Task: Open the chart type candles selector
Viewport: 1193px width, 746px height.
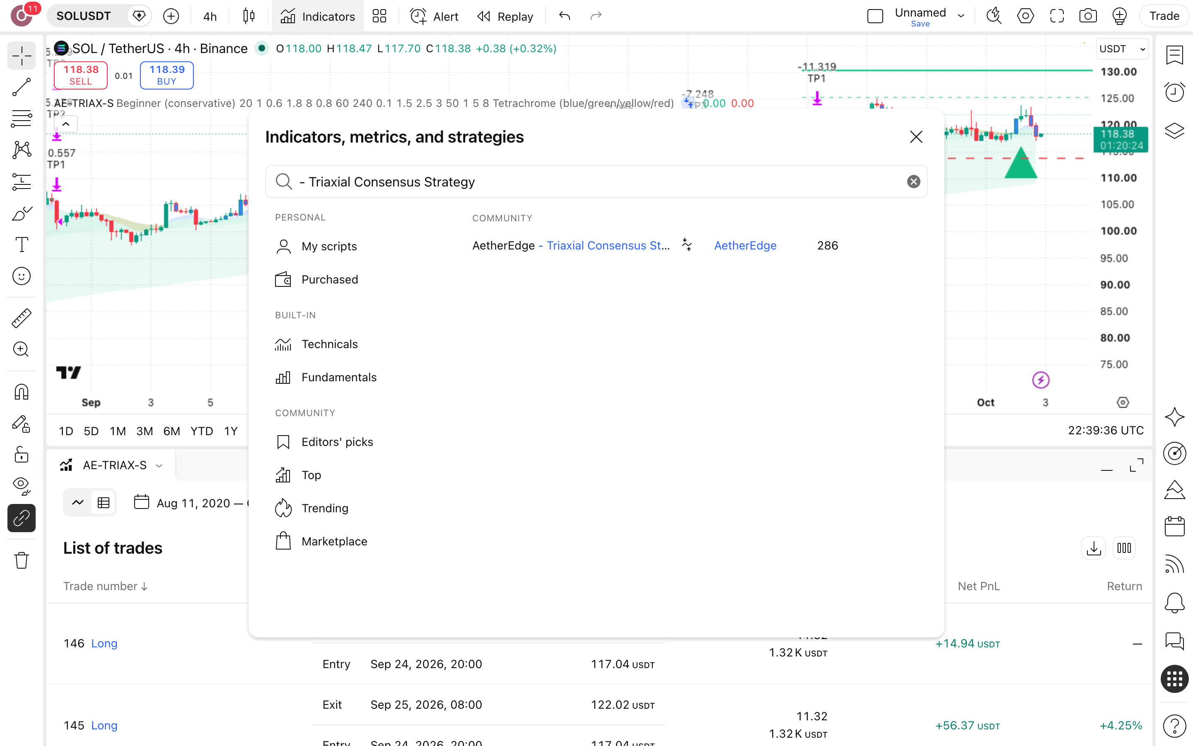Action: point(249,16)
